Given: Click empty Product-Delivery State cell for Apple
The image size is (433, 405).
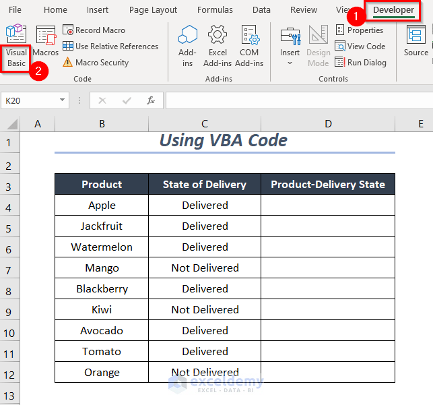Looking at the screenshot, I should coord(328,205).
